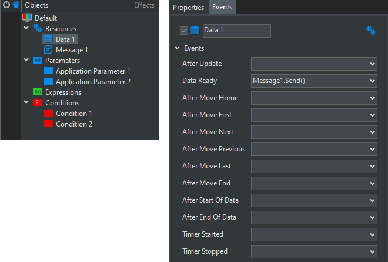
Task: Switch to the Properties tab
Action: (x=188, y=8)
